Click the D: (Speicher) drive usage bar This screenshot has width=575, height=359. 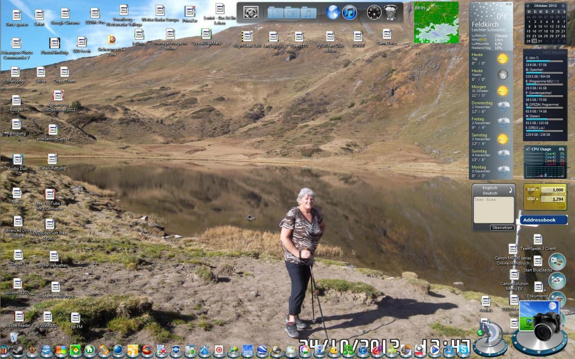click(545, 73)
